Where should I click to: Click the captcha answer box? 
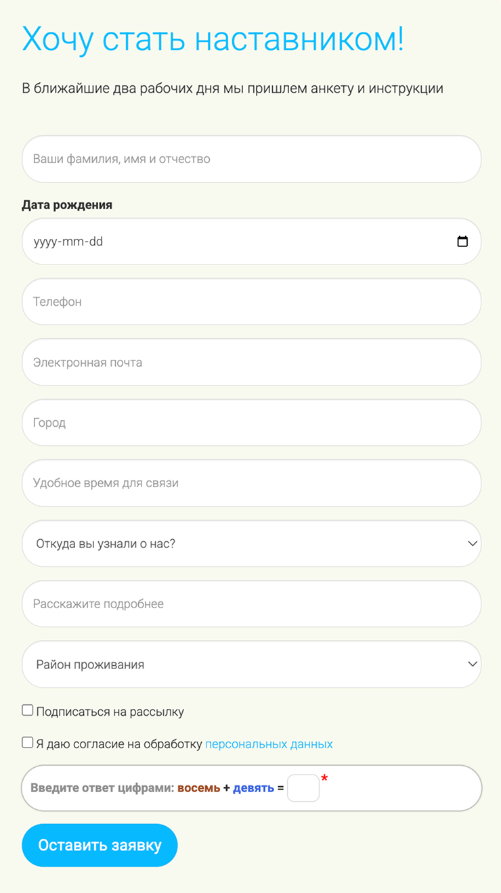tap(303, 787)
